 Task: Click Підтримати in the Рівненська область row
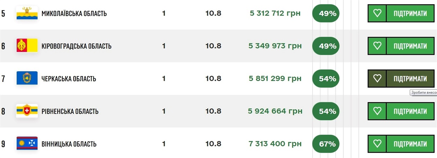click(410, 111)
